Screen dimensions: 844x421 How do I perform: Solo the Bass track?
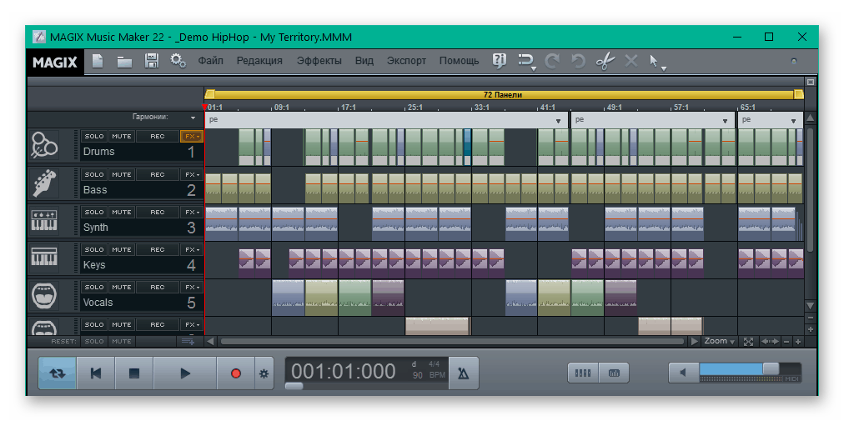pyautogui.click(x=94, y=174)
